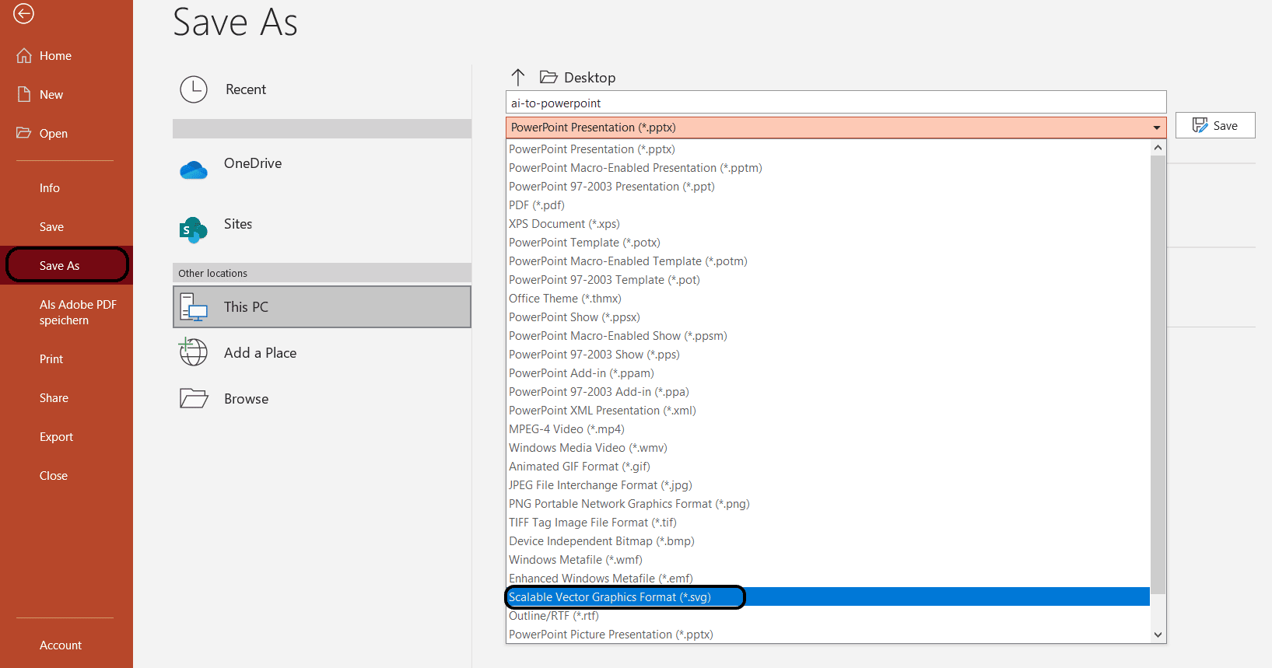Select PowerPoint Macro-Enabled Show (*.ppsm)
Image resolution: width=1272 pixels, height=668 pixels.
click(x=828, y=336)
